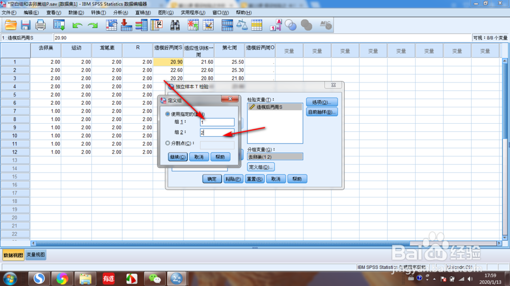Click Paste in T Test dialog
The image size is (510, 286).
[x=233, y=179]
